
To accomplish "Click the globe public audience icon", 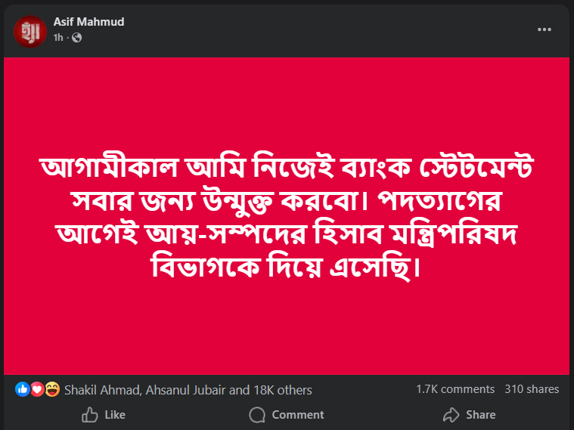I will (x=76, y=37).
